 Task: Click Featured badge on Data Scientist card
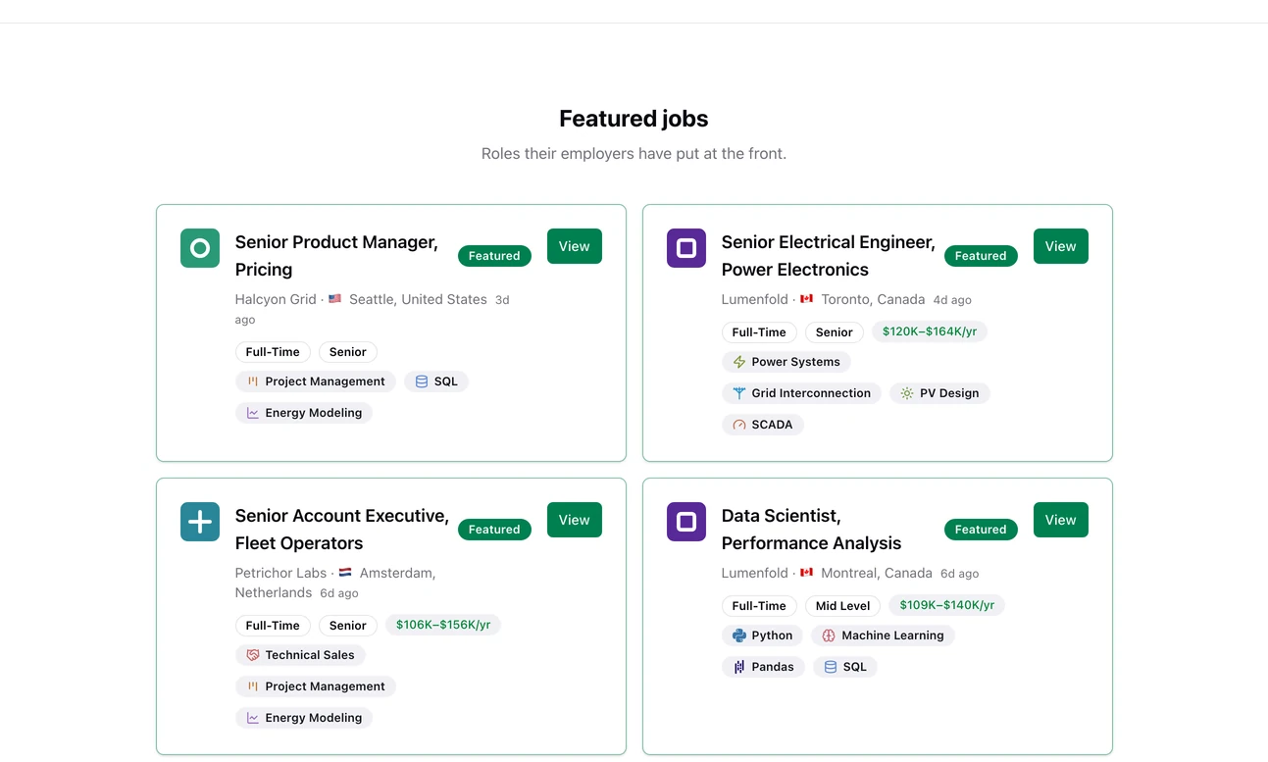point(981,530)
